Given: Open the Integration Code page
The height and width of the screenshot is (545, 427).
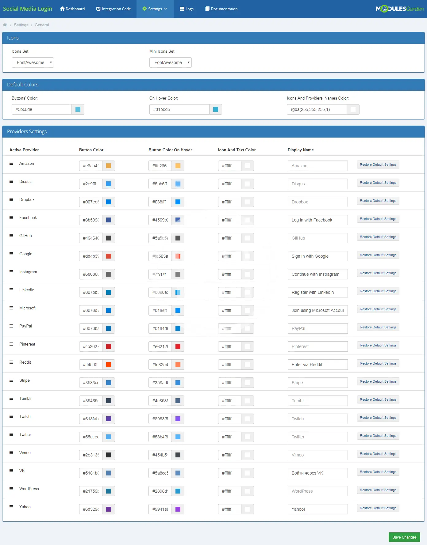Looking at the screenshot, I should pyautogui.click(x=113, y=9).
